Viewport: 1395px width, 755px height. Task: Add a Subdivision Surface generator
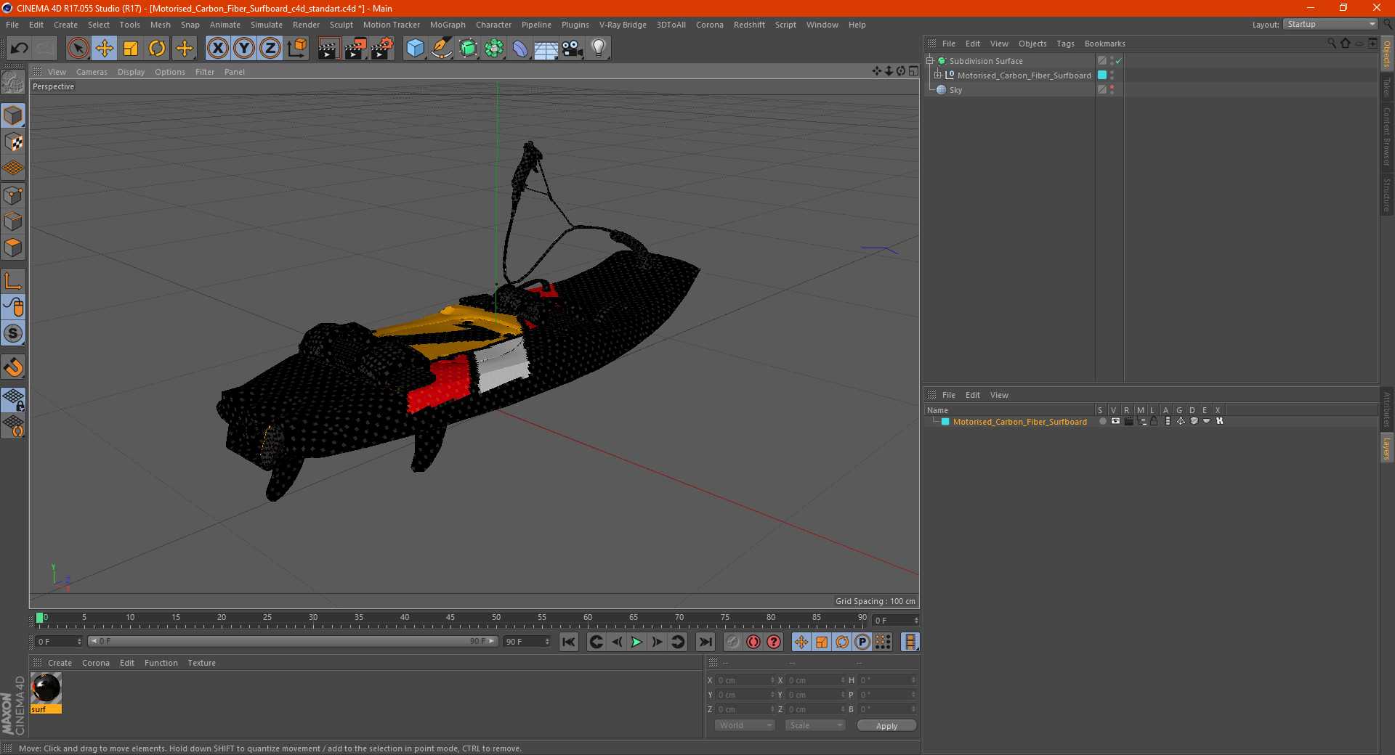coord(468,49)
